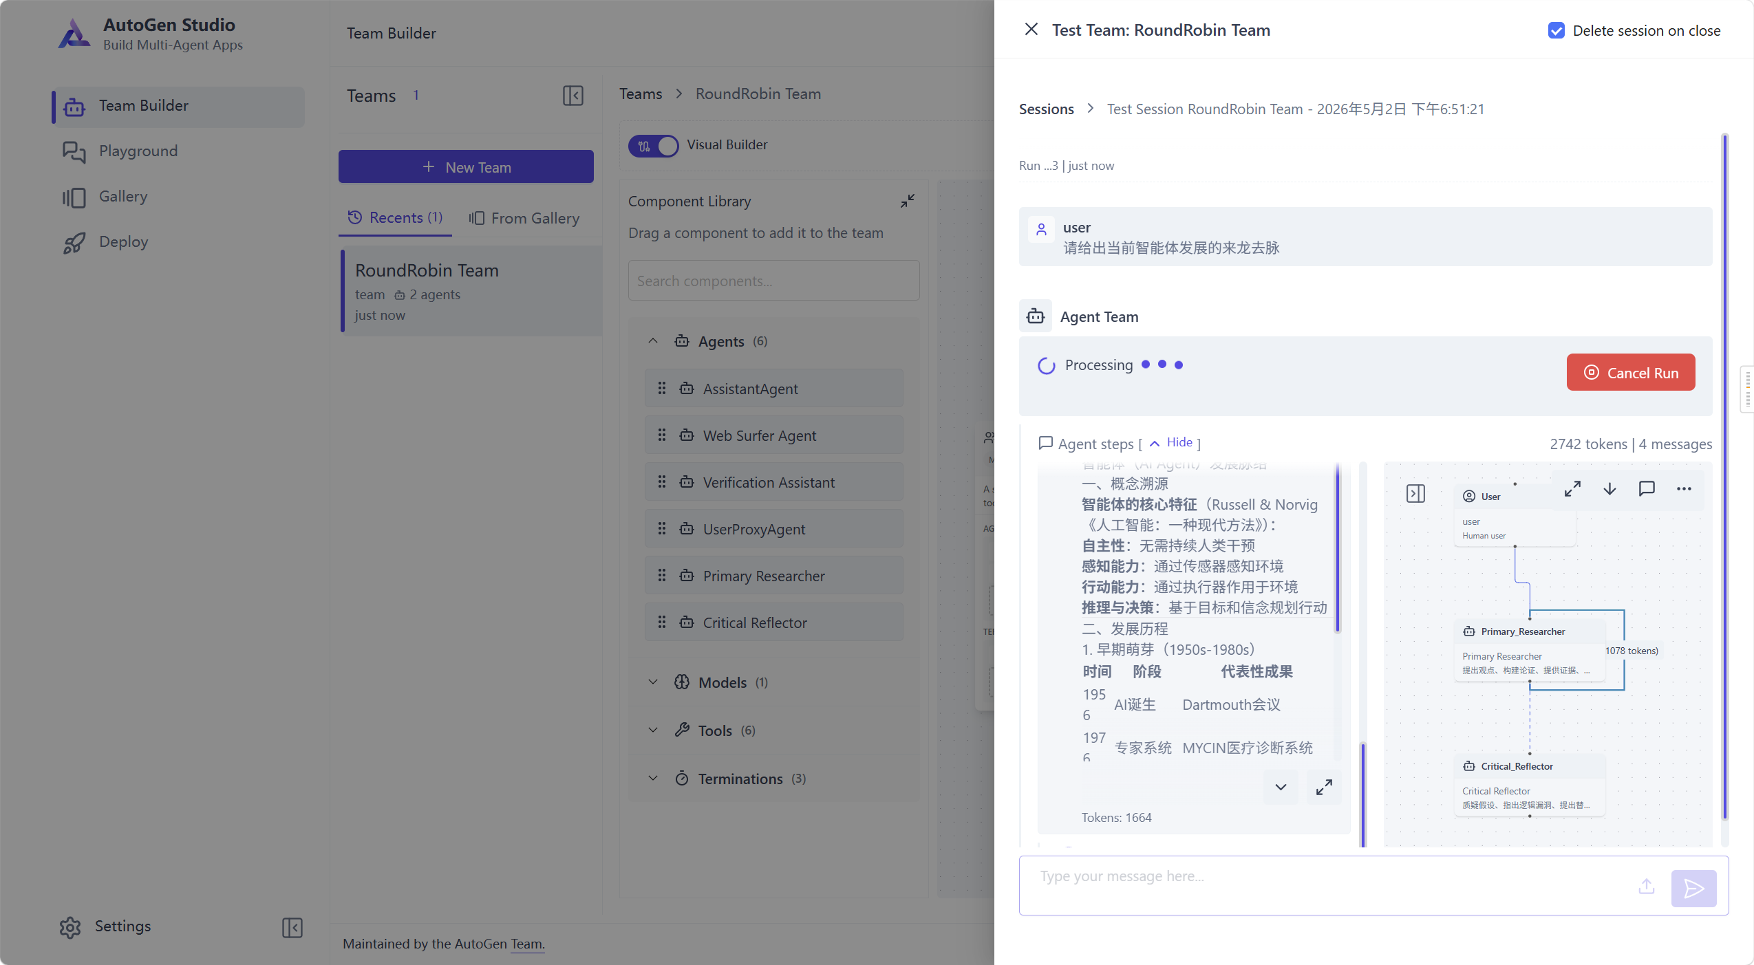Screen dimensions: 1754x965
Task: Select the AssistantAgent component
Action: click(773, 389)
